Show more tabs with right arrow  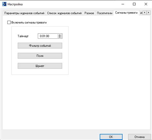point(148,13)
